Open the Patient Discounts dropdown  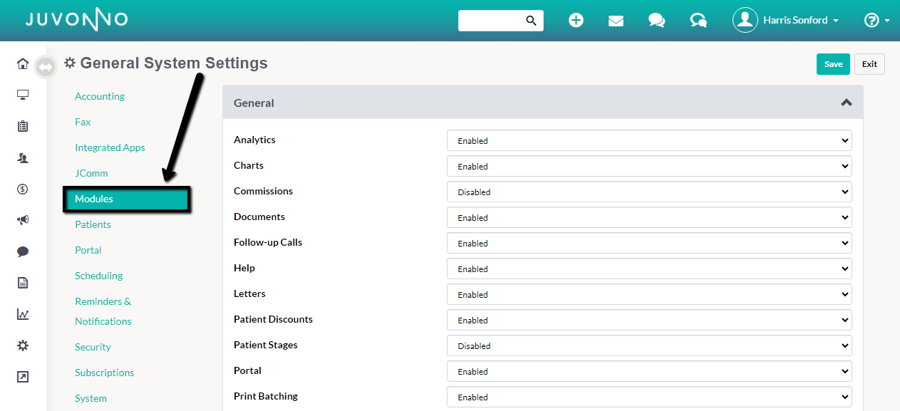click(x=649, y=320)
